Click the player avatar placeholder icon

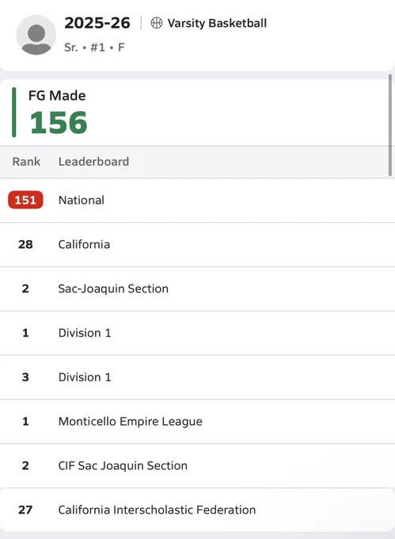36,35
